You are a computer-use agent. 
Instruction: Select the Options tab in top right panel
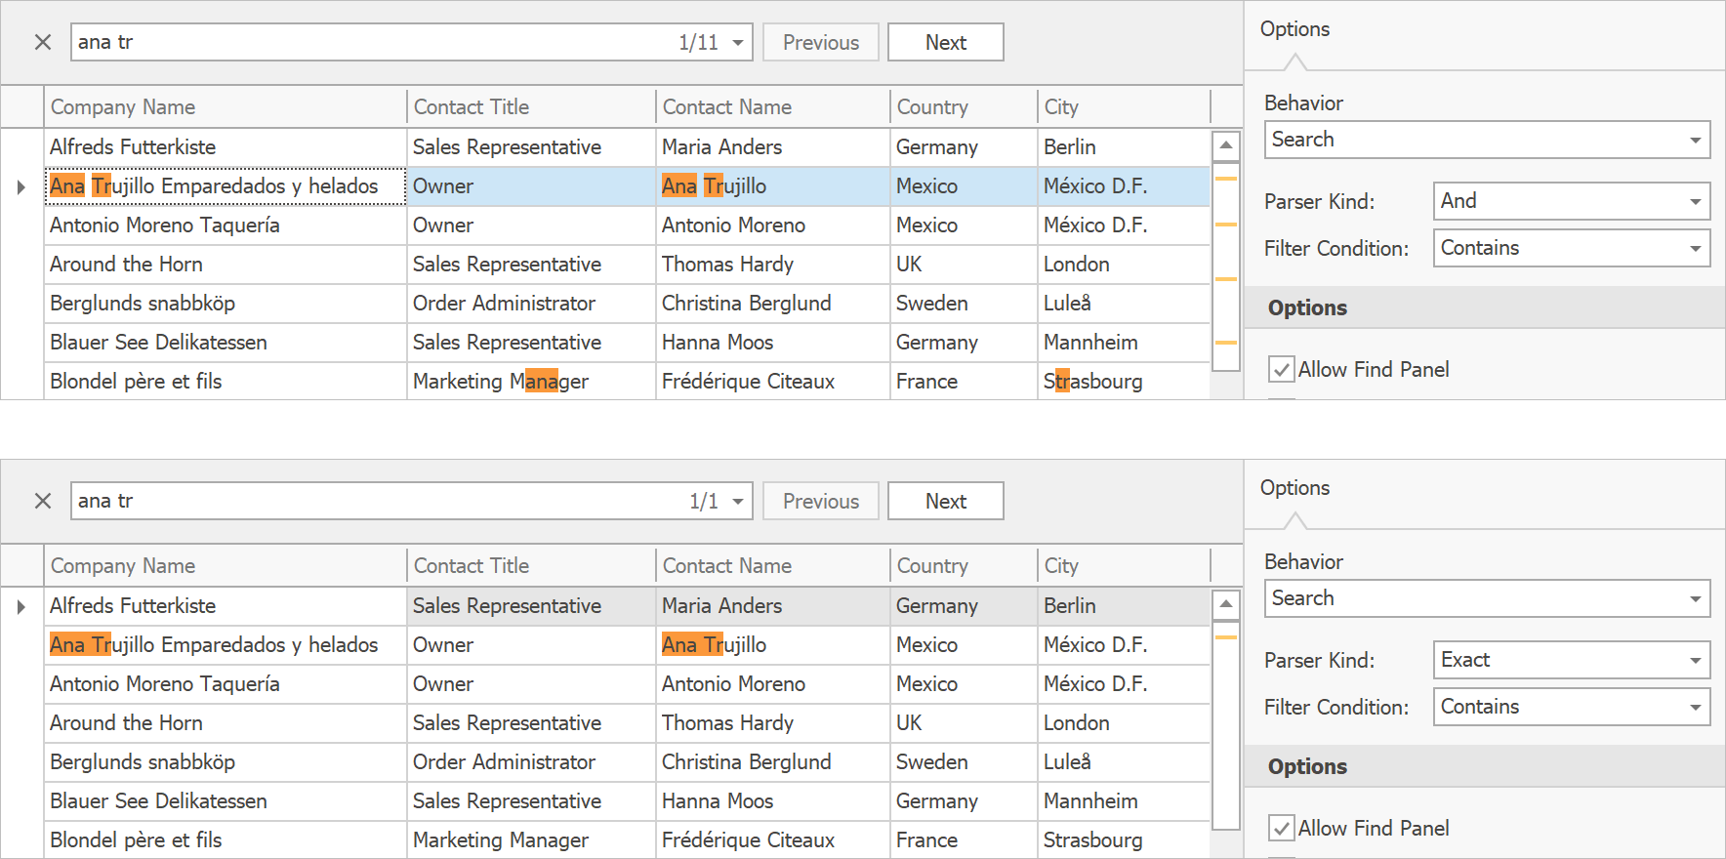pyautogui.click(x=1294, y=29)
